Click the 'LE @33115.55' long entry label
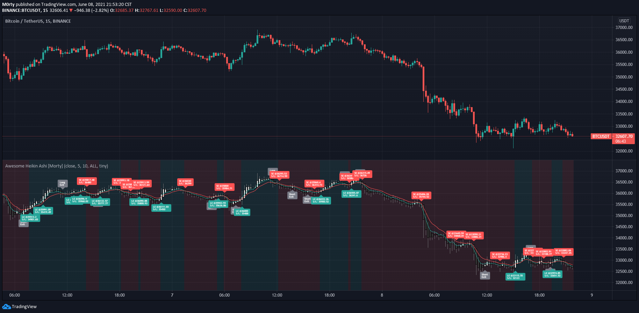639x313 pixels. point(515,277)
